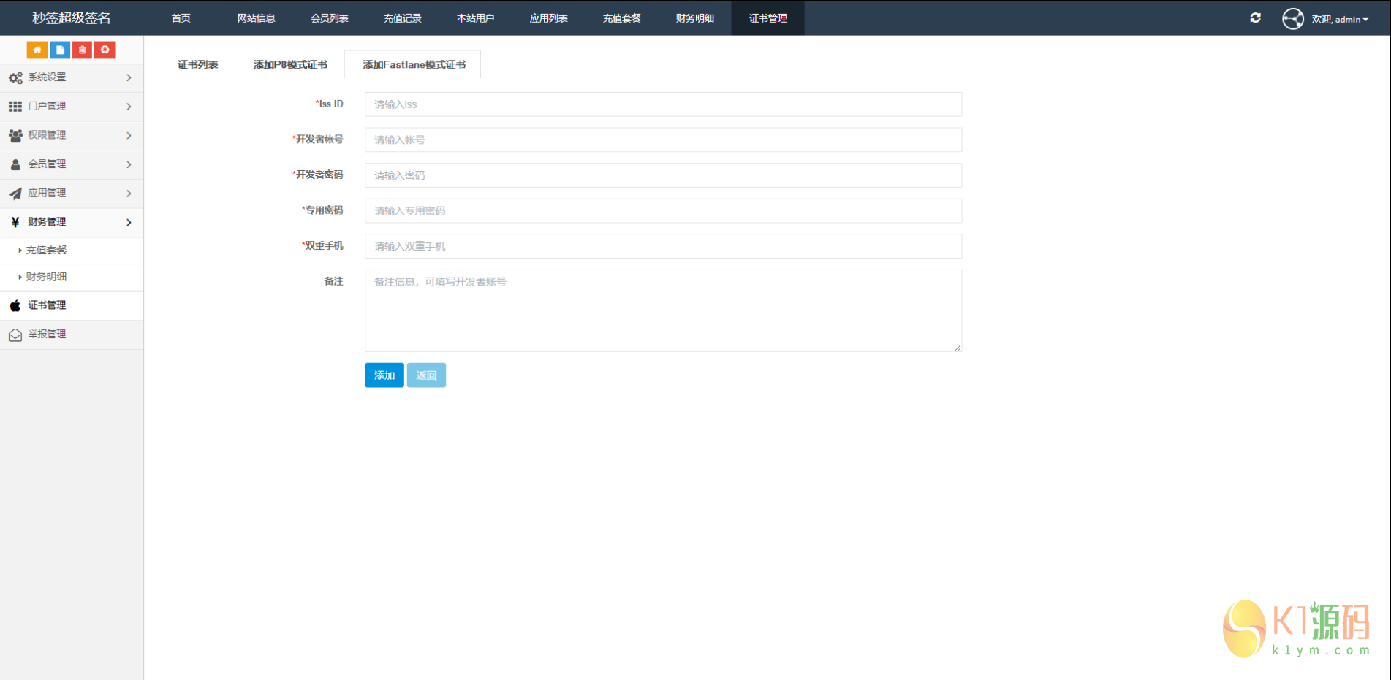Open 充值记录 in the top navigation

click(402, 18)
